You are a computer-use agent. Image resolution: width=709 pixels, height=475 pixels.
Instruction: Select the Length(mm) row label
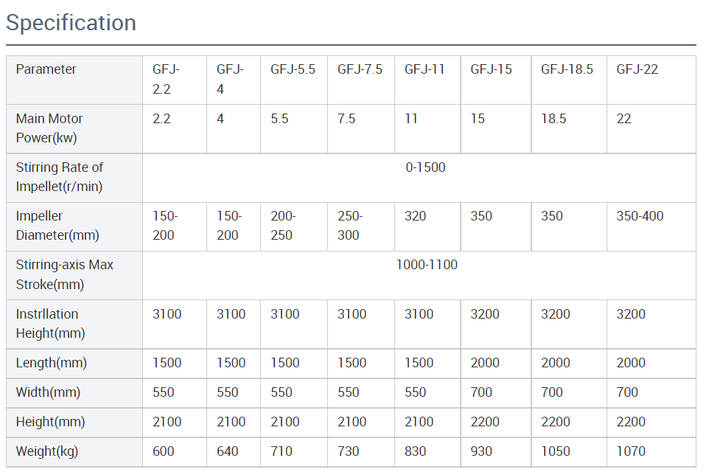click(51, 363)
